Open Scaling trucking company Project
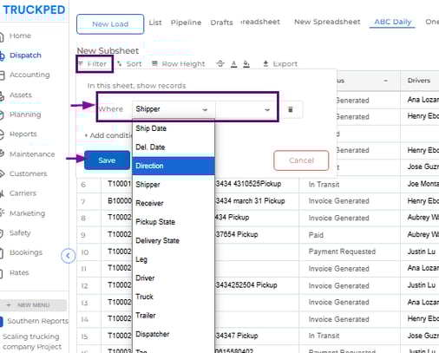 click(x=32, y=342)
